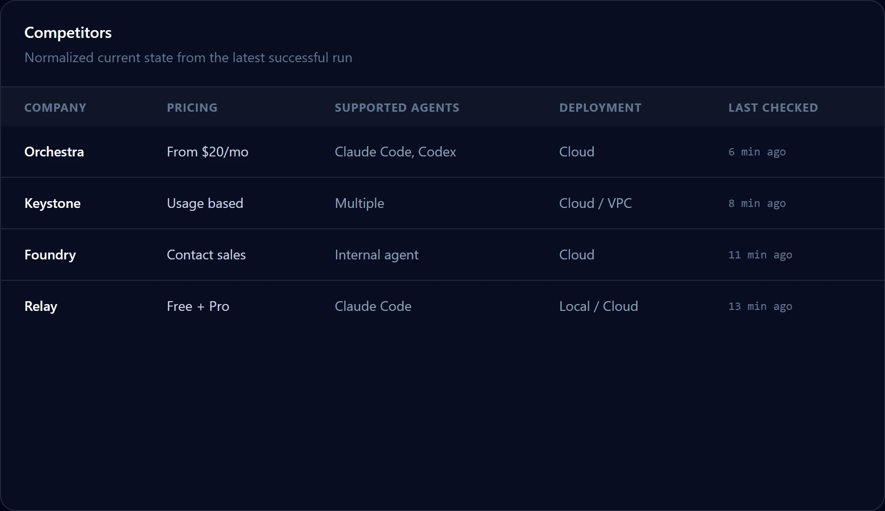Click the '11 min ago' timestamp

[x=760, y=255]
